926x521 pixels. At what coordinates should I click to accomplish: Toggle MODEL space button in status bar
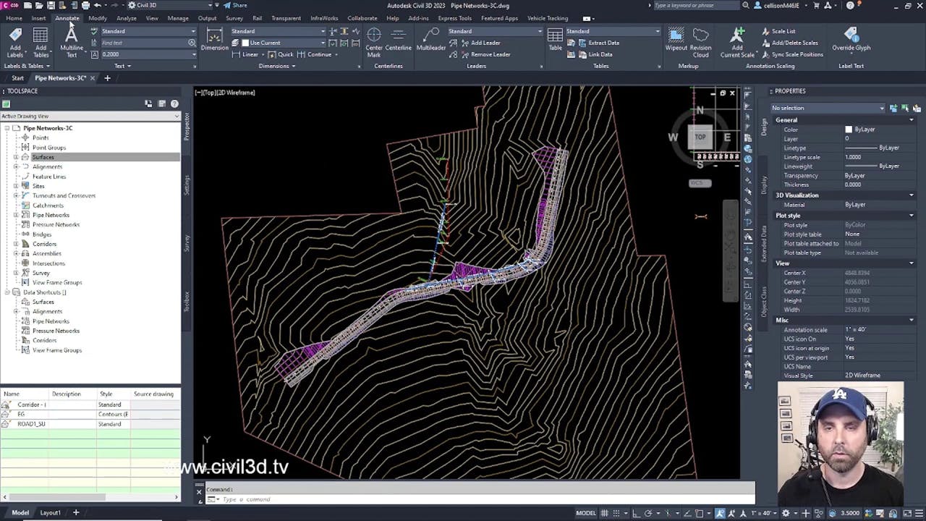[x=586, y=513]
